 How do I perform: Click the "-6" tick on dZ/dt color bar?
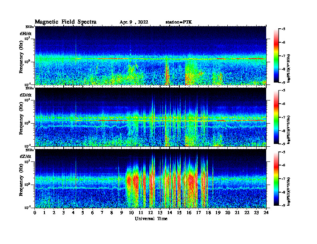click(283, 165)
